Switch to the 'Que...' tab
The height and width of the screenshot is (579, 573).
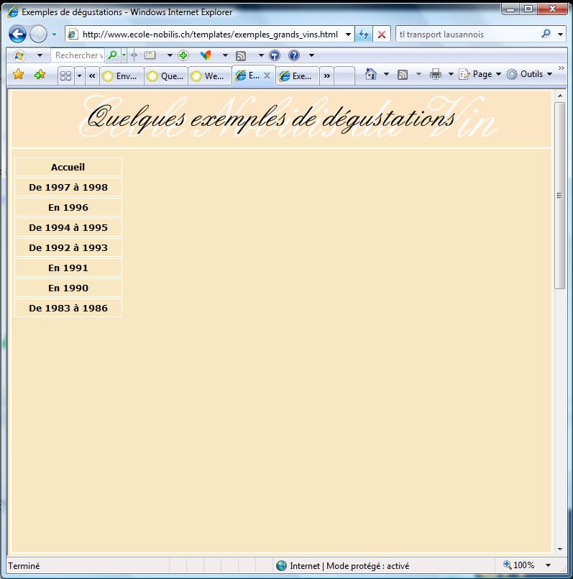point(166,76)
